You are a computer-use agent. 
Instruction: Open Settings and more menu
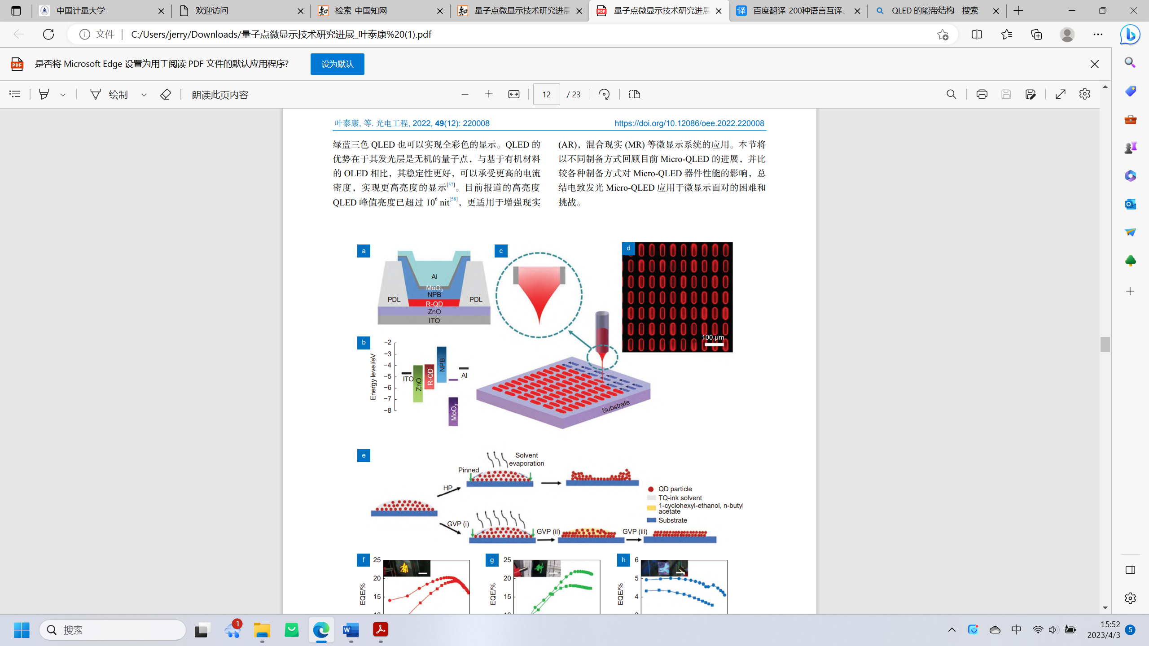point(1098,34)
